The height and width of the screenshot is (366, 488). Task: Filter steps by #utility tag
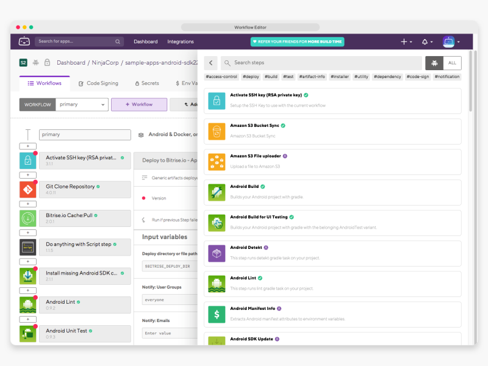[361, 77]
